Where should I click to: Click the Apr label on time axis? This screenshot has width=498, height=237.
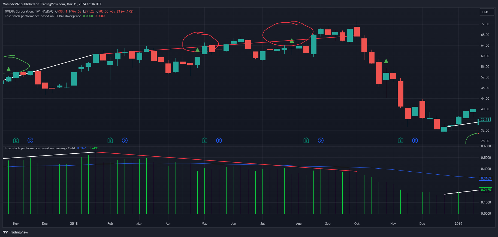(x=168, y=224)
